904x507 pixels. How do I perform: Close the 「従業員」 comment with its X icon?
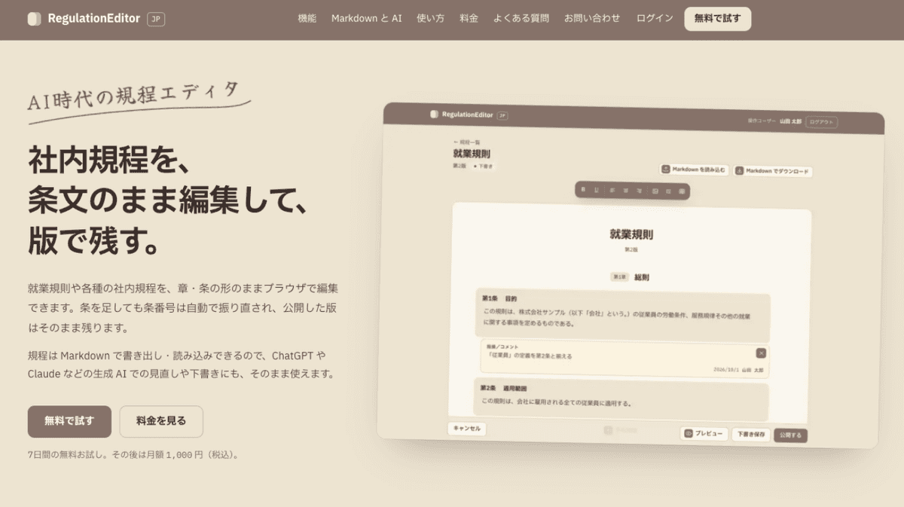761,353
